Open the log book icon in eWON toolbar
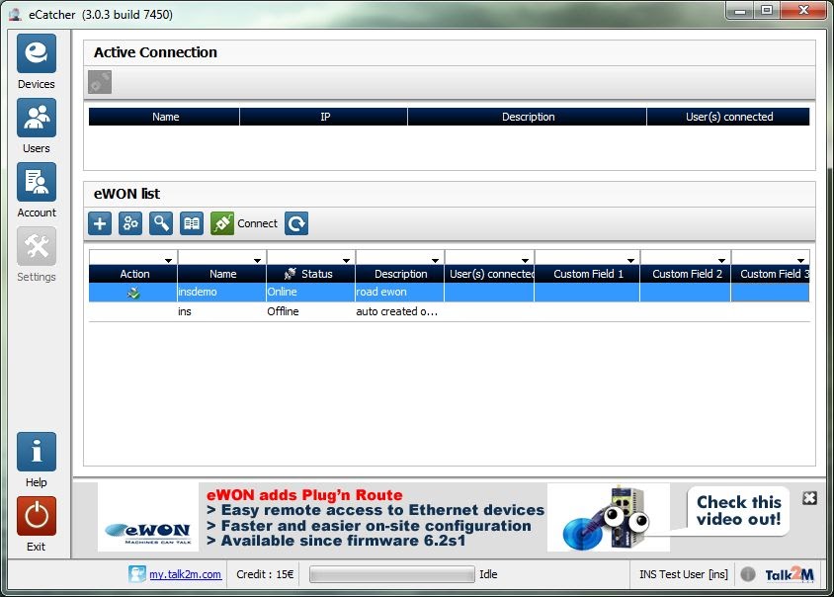Image resolution: width=834 pixels, height=597 pixels. pos(190,223)
